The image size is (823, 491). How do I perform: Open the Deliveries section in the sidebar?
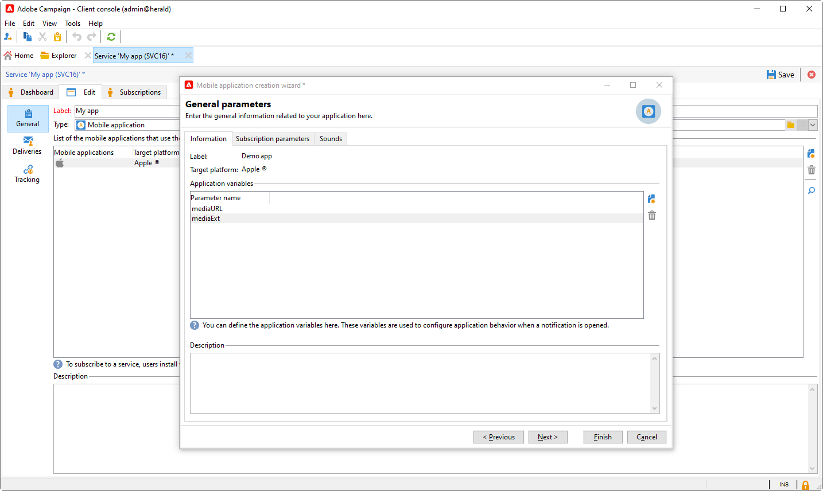(x=28, y=146)
